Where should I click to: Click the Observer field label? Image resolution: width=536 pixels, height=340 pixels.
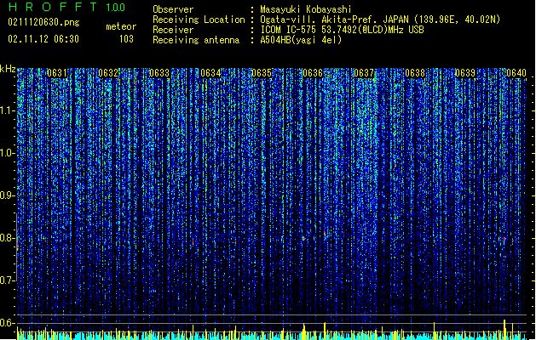[173, 9]
